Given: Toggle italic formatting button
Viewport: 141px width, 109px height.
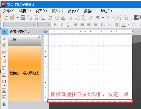Looking at the screenshot, I should click(x=62, y=25).
